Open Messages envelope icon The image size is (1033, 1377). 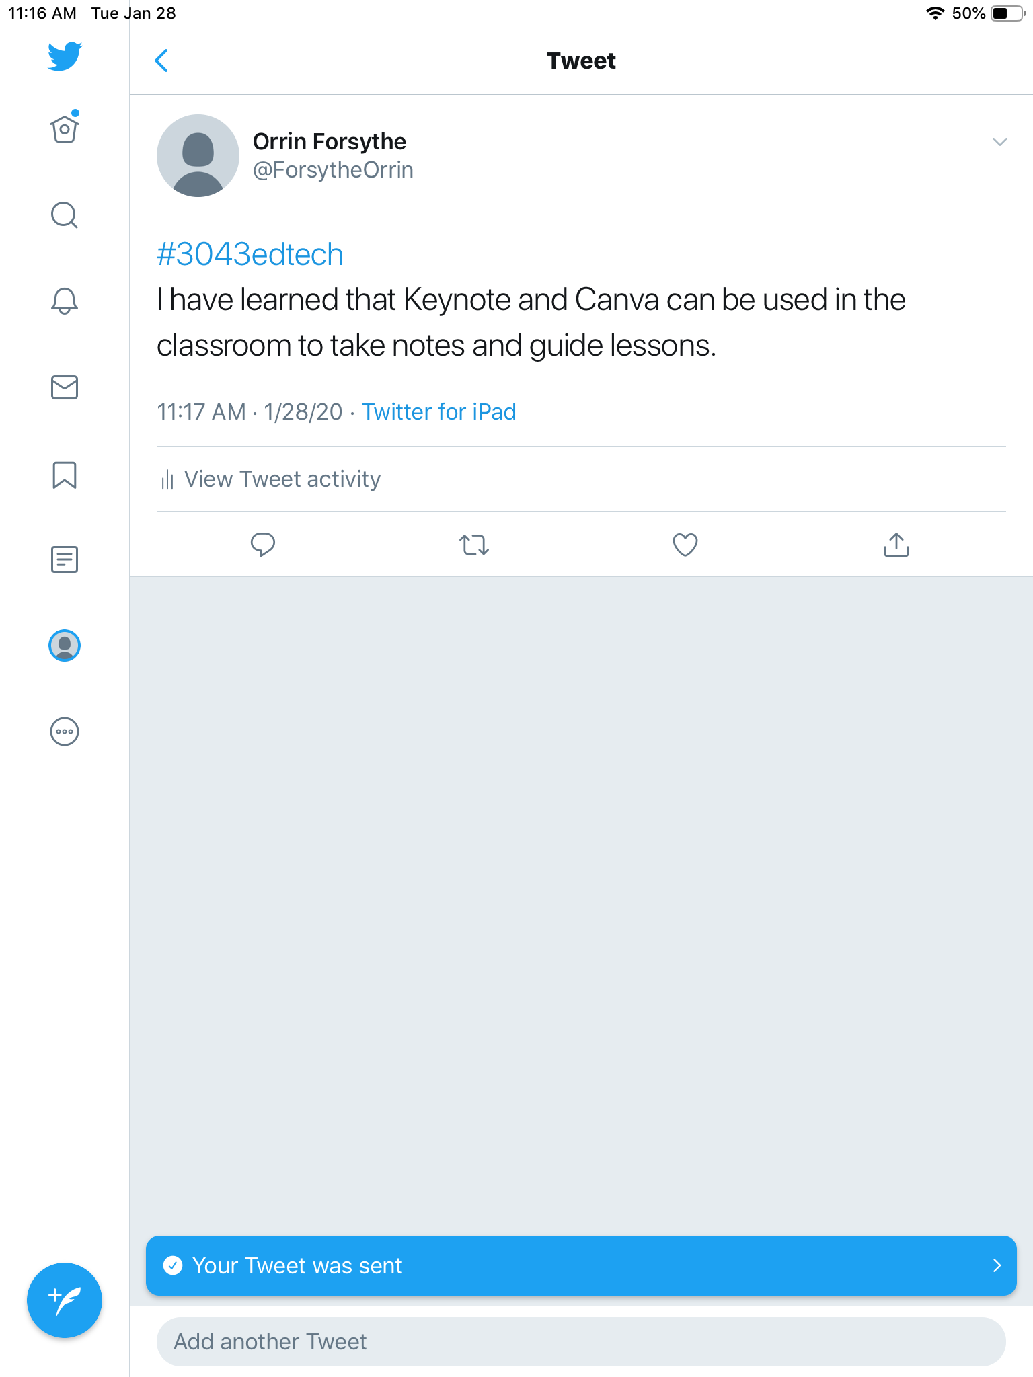pyautogui.click(x=65, y=387)
